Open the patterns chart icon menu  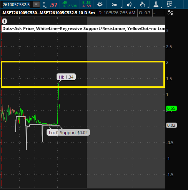169,4
